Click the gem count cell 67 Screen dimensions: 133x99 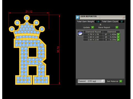tap(106, 34)
